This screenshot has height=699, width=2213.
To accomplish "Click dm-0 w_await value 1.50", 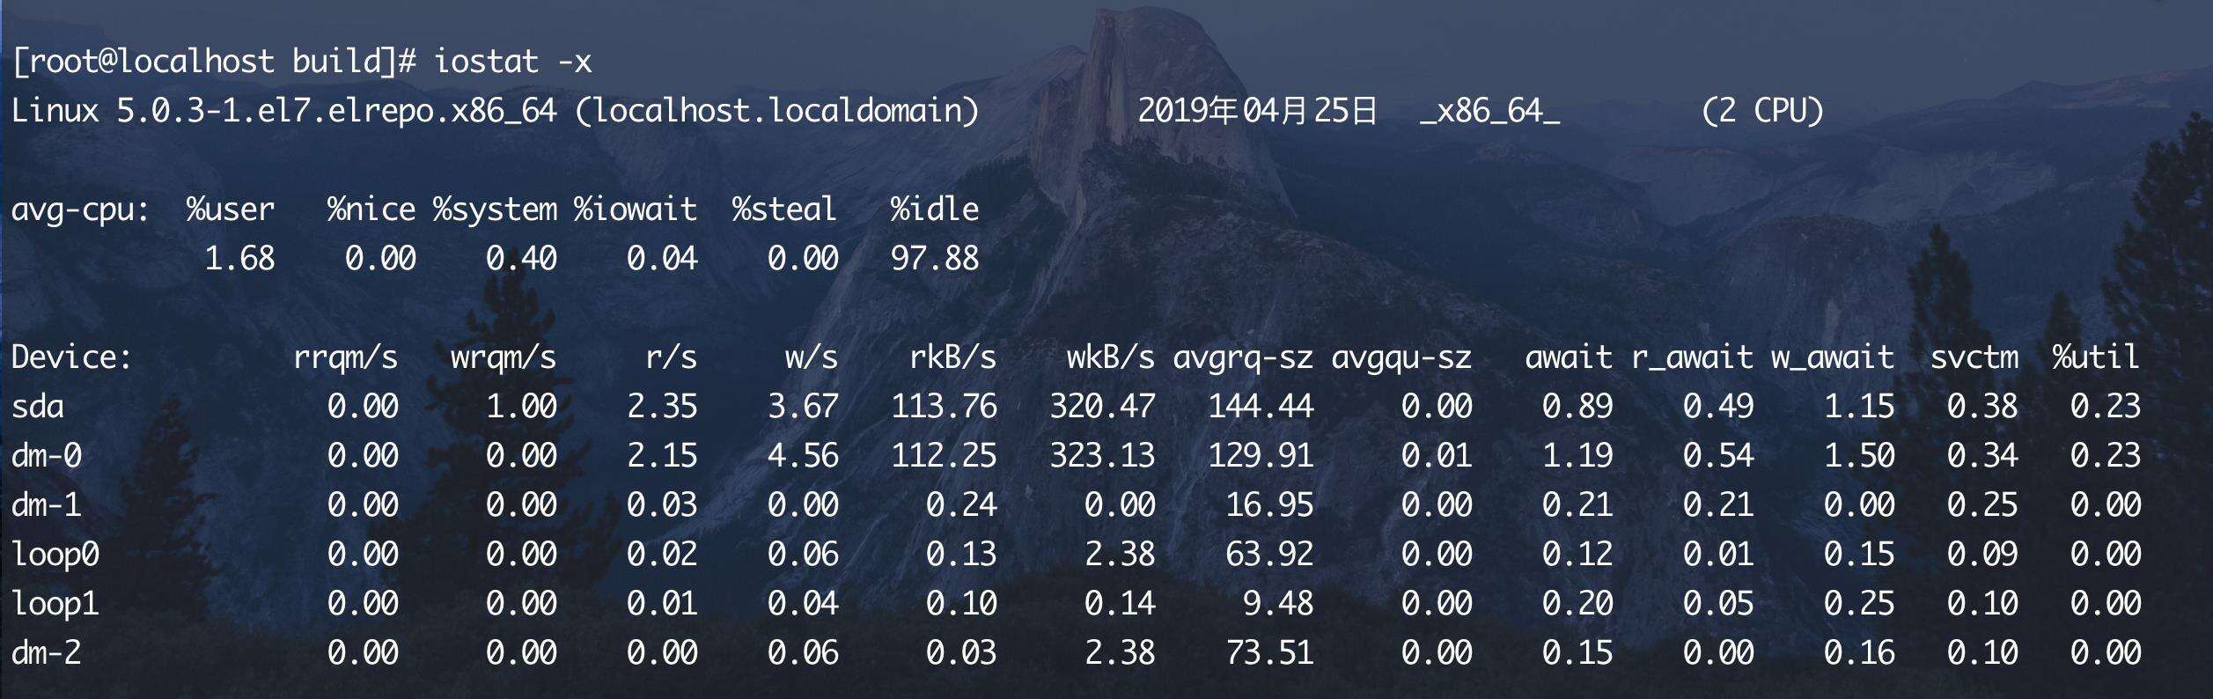I will pyautogui.click(x=1860, y=456).
